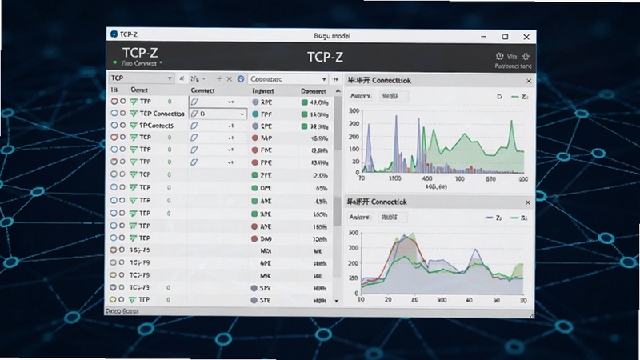Image resolution: width=640 pixels, height=360 pixels.
Task: Open the settings gear in the dark header
Action: [526, 56]
